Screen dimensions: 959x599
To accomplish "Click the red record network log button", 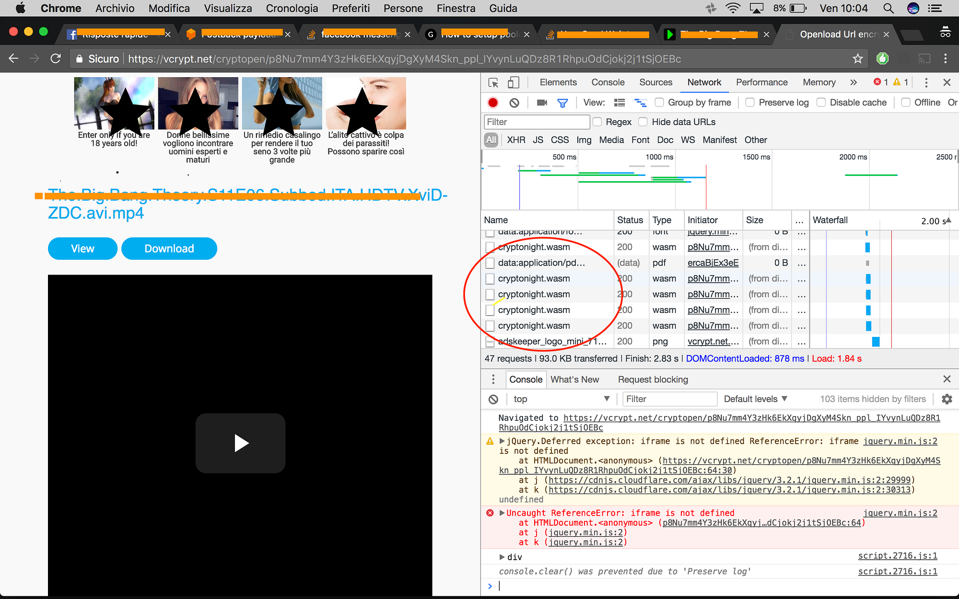I will coord(492,103).
